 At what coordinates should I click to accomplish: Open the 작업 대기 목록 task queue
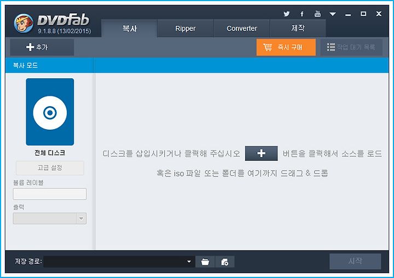pos(351,47)
